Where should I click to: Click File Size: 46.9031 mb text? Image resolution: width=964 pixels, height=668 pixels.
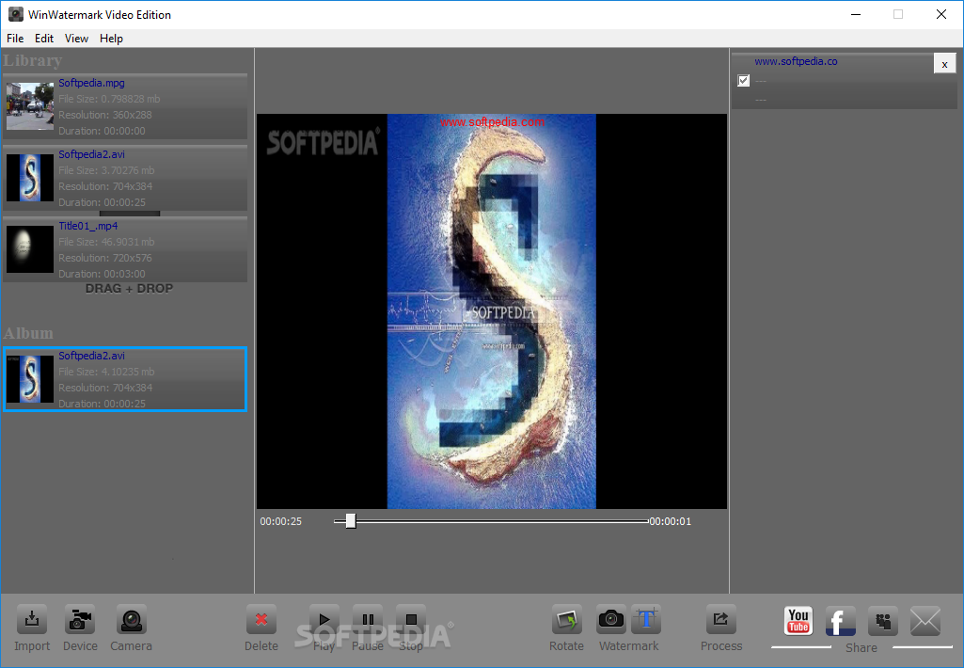coord(106,242)
